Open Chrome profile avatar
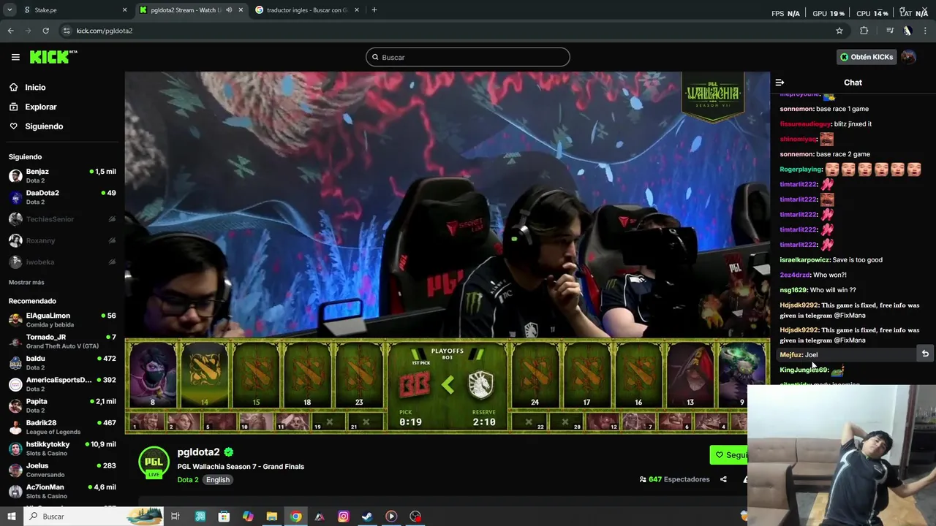This screenshot has height=526, width=936. 907,31
